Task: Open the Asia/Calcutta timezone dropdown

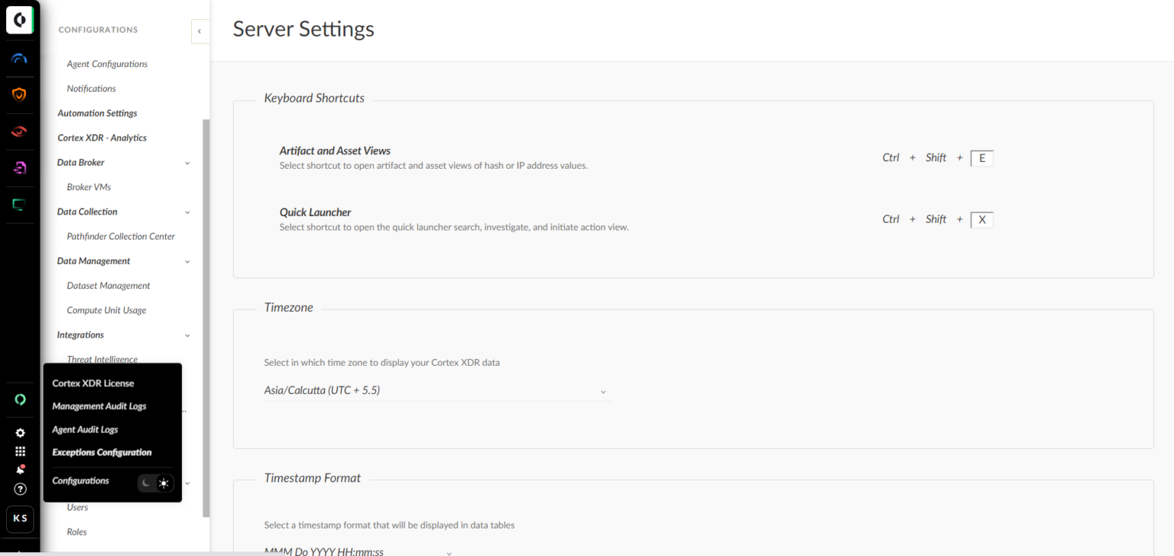Action: (x=437, y=390)
